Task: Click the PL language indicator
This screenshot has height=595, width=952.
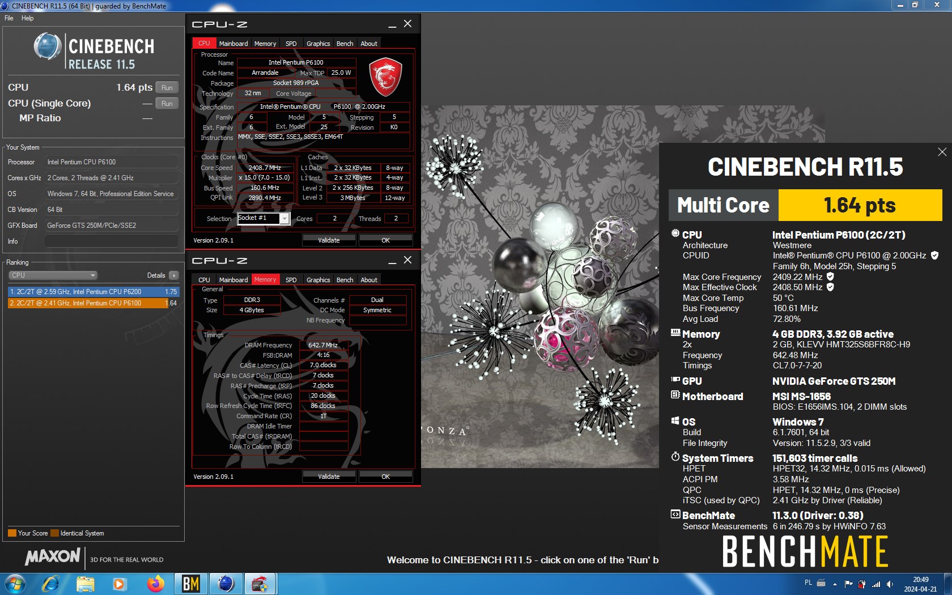Action: (808, 583)
